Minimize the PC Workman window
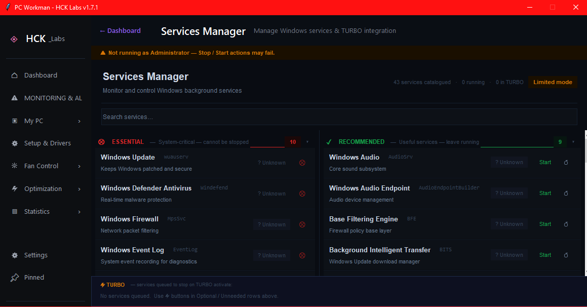587x307 pixels. click(530, 8)
